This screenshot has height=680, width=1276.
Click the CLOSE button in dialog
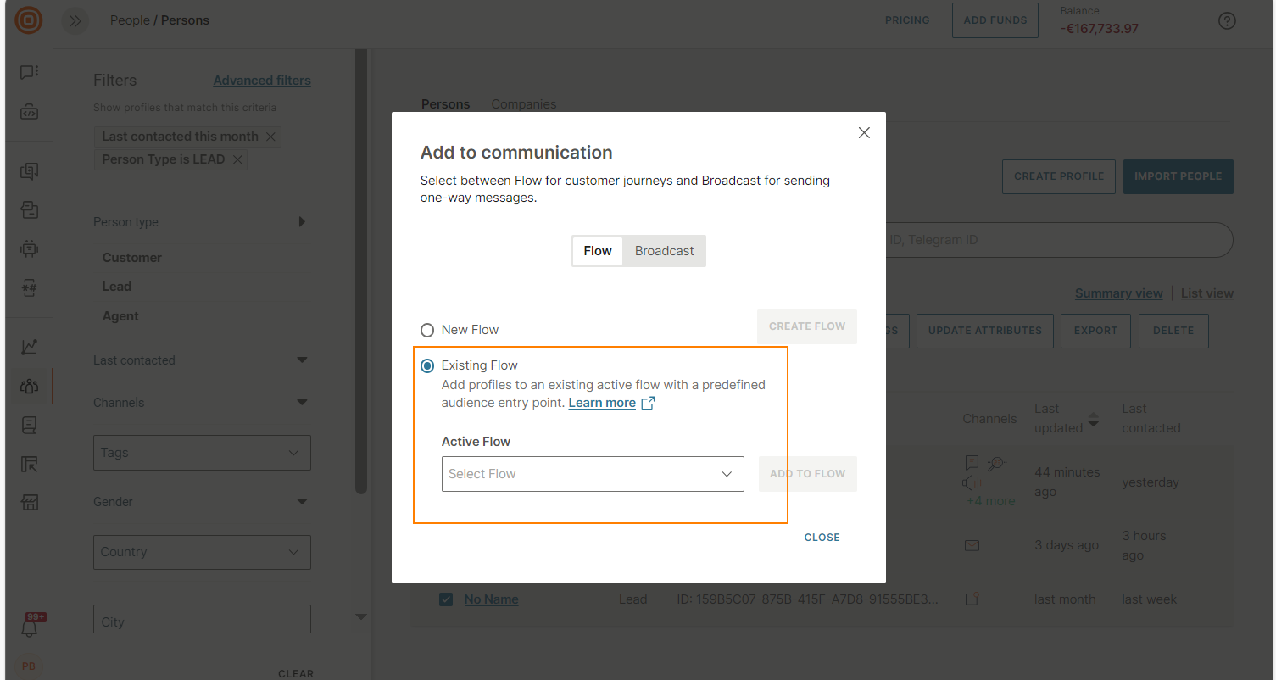tap(822, 538)
